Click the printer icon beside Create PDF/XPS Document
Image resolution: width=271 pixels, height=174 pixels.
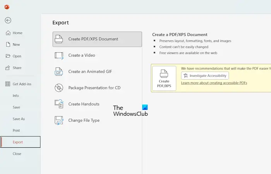point(59,39)
